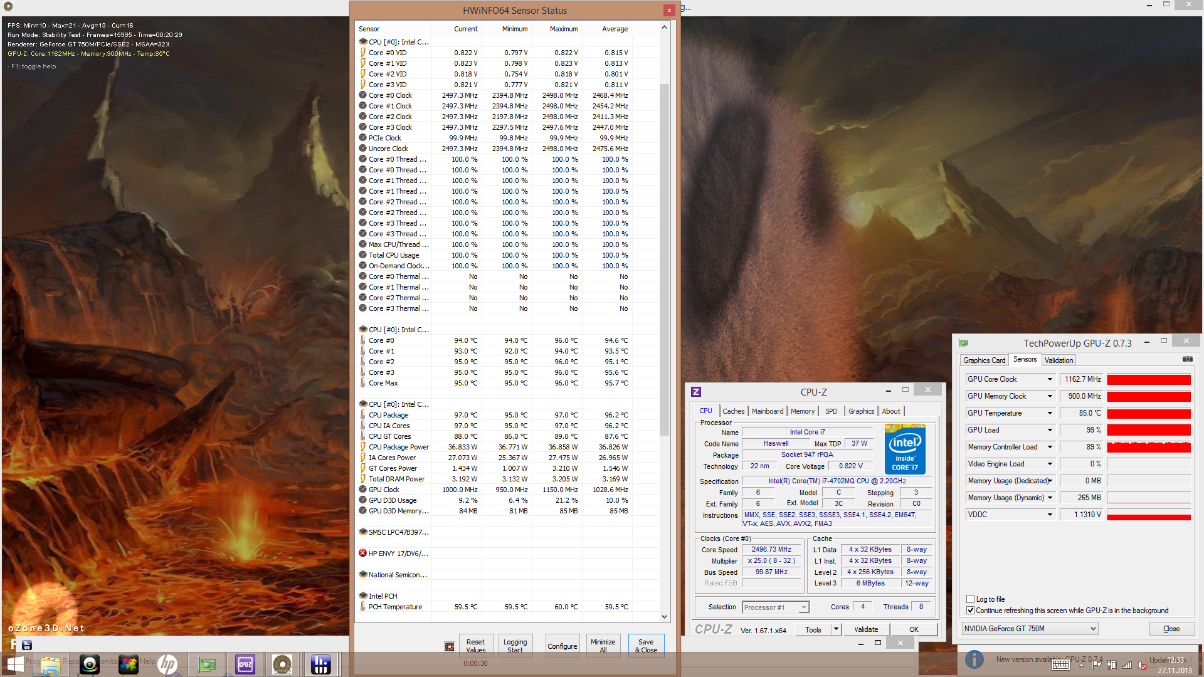The image size is (1204, 677).
Task: Click the Minimize All button
Action: (603, 646)
